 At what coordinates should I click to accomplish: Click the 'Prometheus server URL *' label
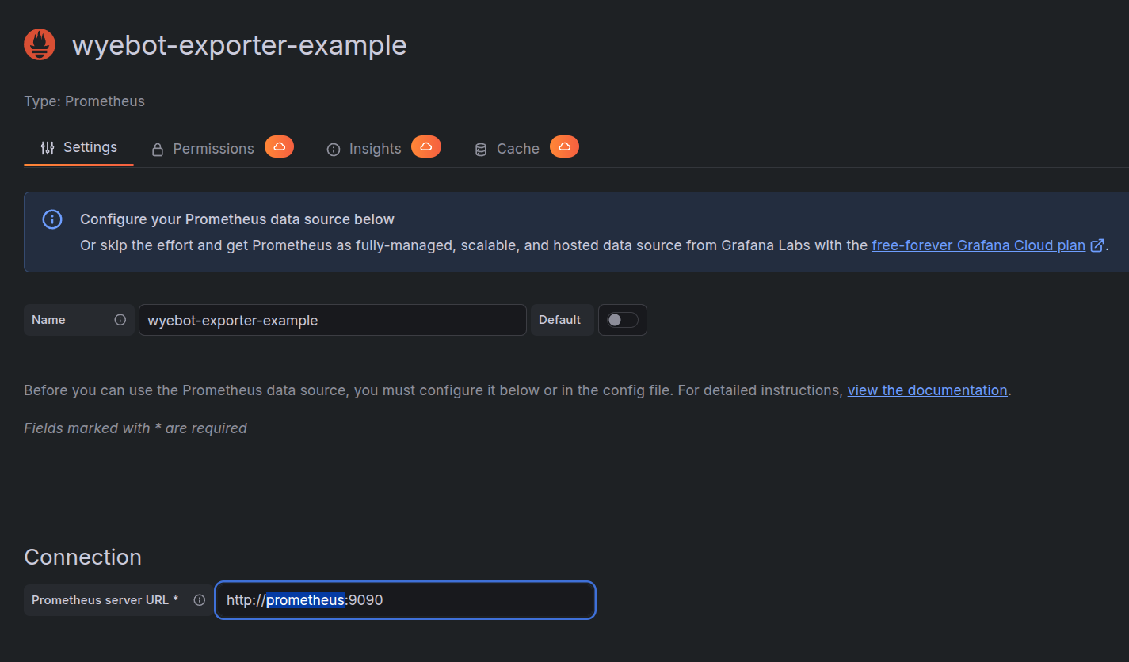pyautogui.click(x=105, y=600)
